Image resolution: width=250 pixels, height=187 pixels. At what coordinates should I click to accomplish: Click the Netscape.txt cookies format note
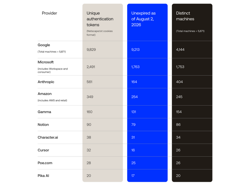pos(100,33)
